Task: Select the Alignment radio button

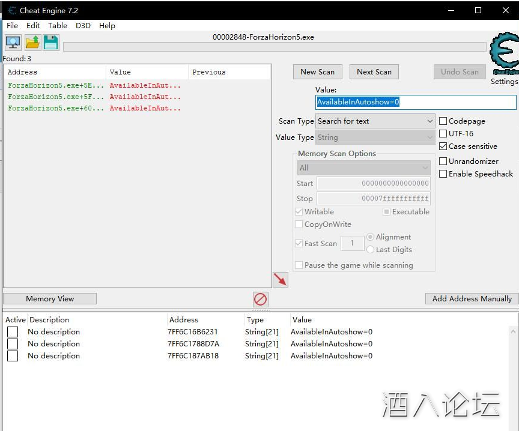Action: coord(371,237)
